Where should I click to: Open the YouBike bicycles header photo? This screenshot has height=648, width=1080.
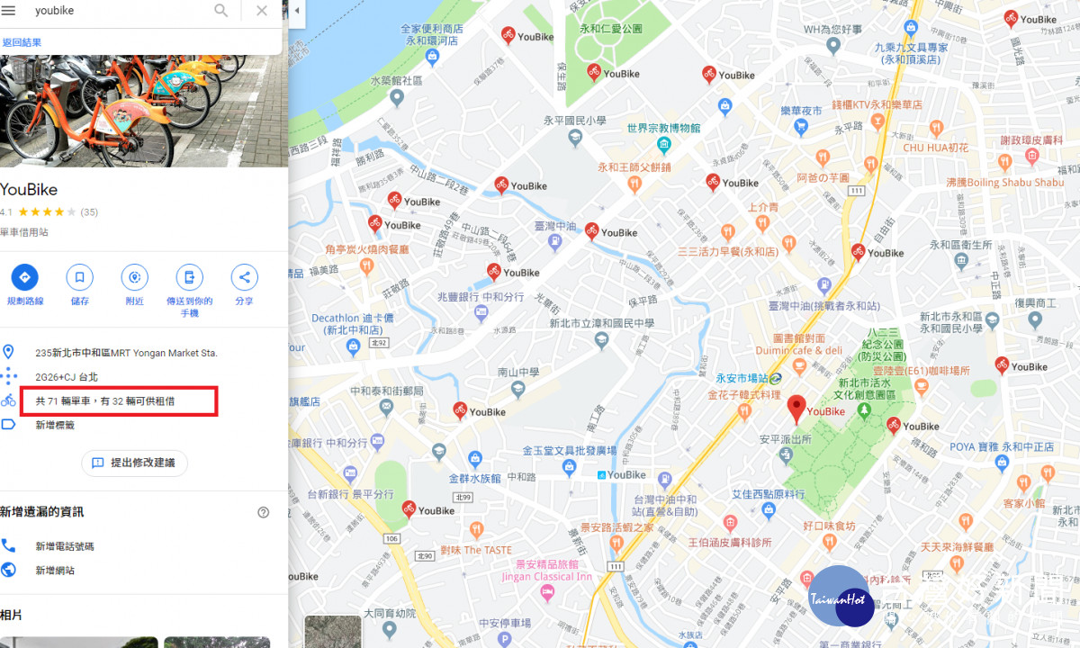pyautogui.click(x=144, y=111)
